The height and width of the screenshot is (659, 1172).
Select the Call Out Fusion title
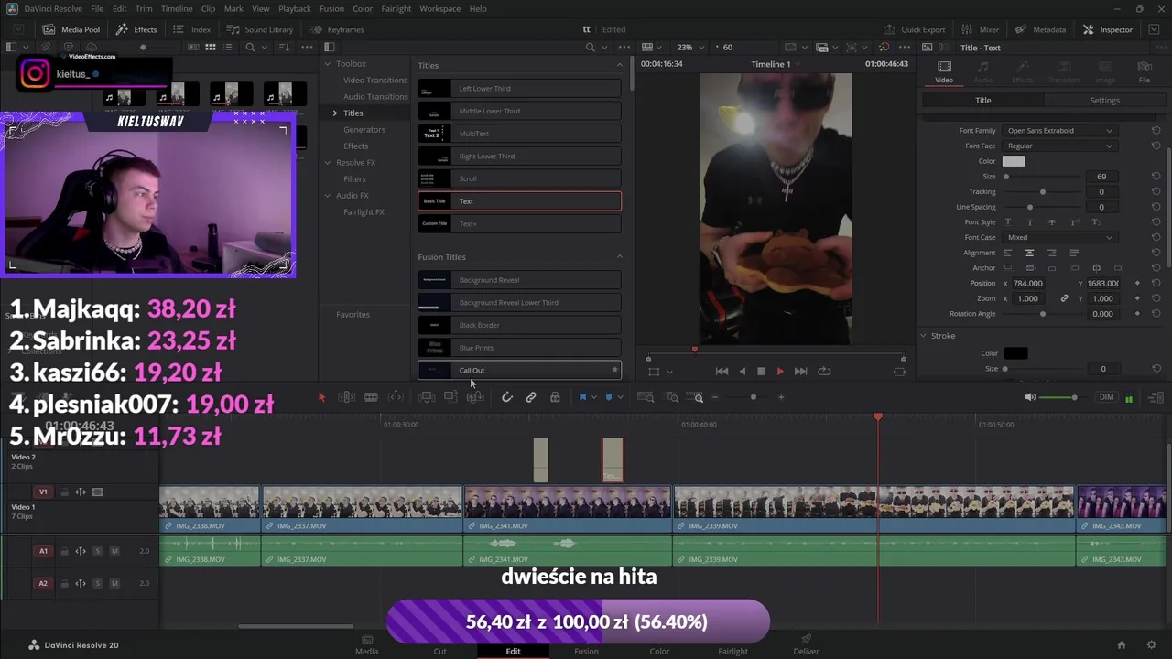(519, 371)
